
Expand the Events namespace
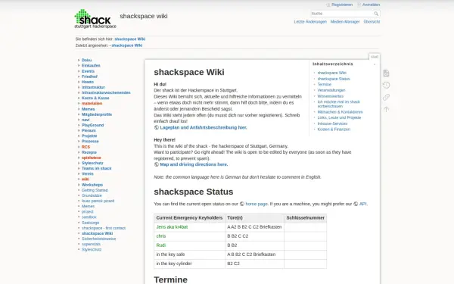pyautogui.click(x=88, y=71)
